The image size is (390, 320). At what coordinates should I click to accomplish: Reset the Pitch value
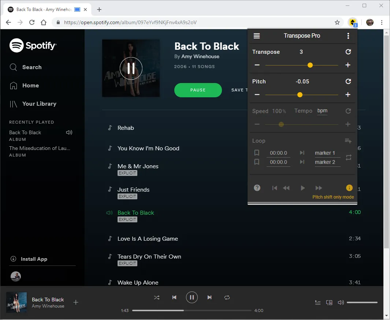point(348,81)
